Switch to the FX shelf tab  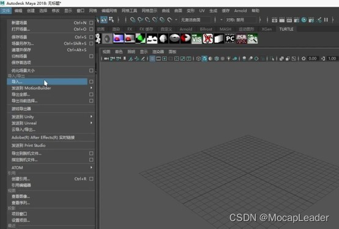(130, 29)
